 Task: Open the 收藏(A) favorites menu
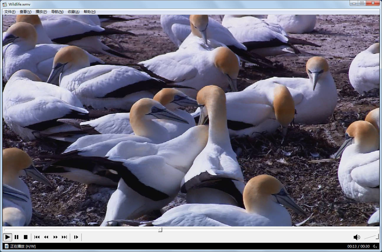point(73,12)
